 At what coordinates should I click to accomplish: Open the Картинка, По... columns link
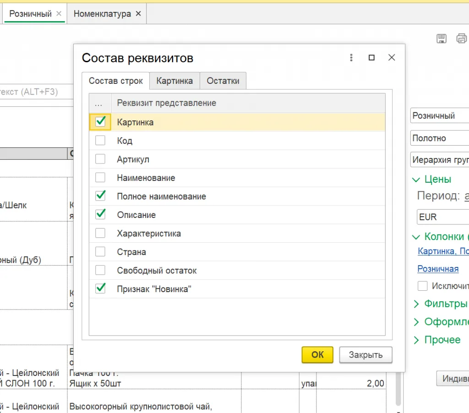tap(443, 251)
